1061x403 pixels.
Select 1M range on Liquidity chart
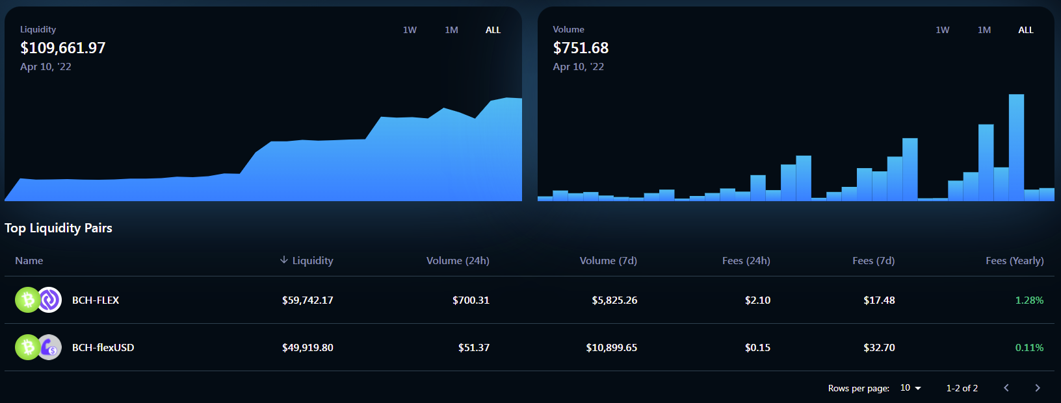click(451, 30)
